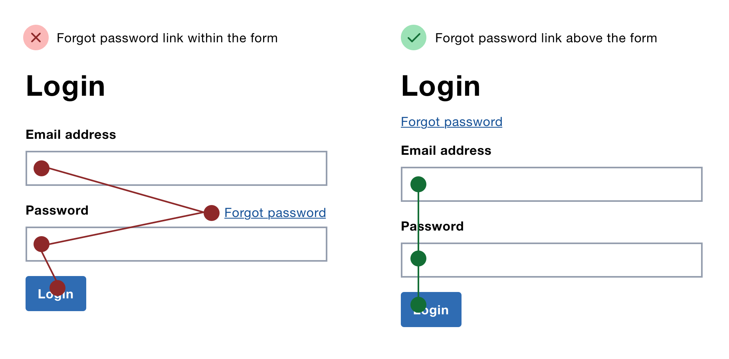The height and width of the screenshot is (359, 729).
Task: Click the red X icon beside left heading
Action: coord(36,37)
